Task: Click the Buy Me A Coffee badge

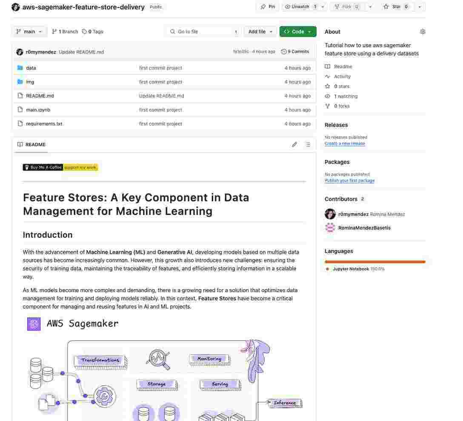Action: click(x=60, y=167)
